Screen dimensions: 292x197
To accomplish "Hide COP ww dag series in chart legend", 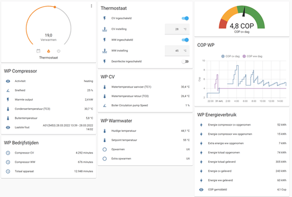I will (252, 56).
